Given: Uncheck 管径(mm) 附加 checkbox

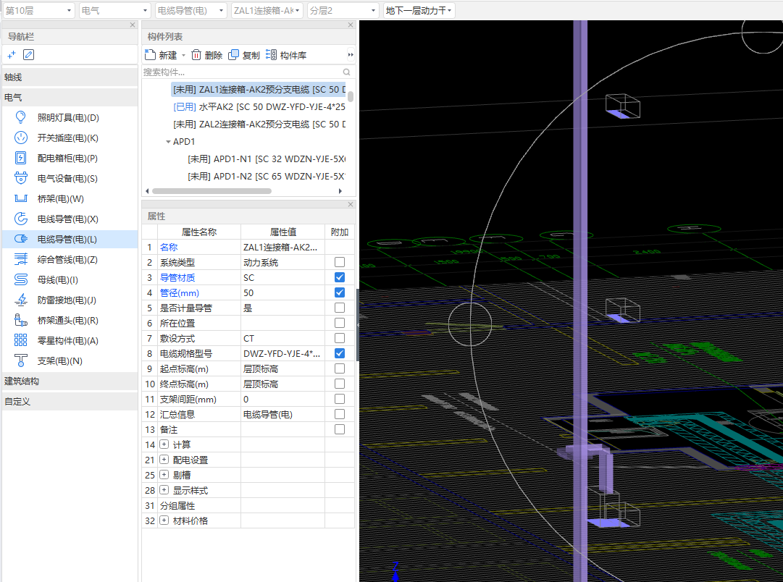Looking at the screenshot, I should click(340, 292).
